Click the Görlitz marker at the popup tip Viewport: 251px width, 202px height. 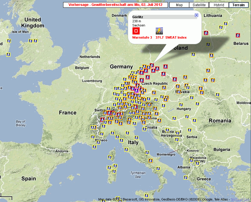(x=152, y=65)
